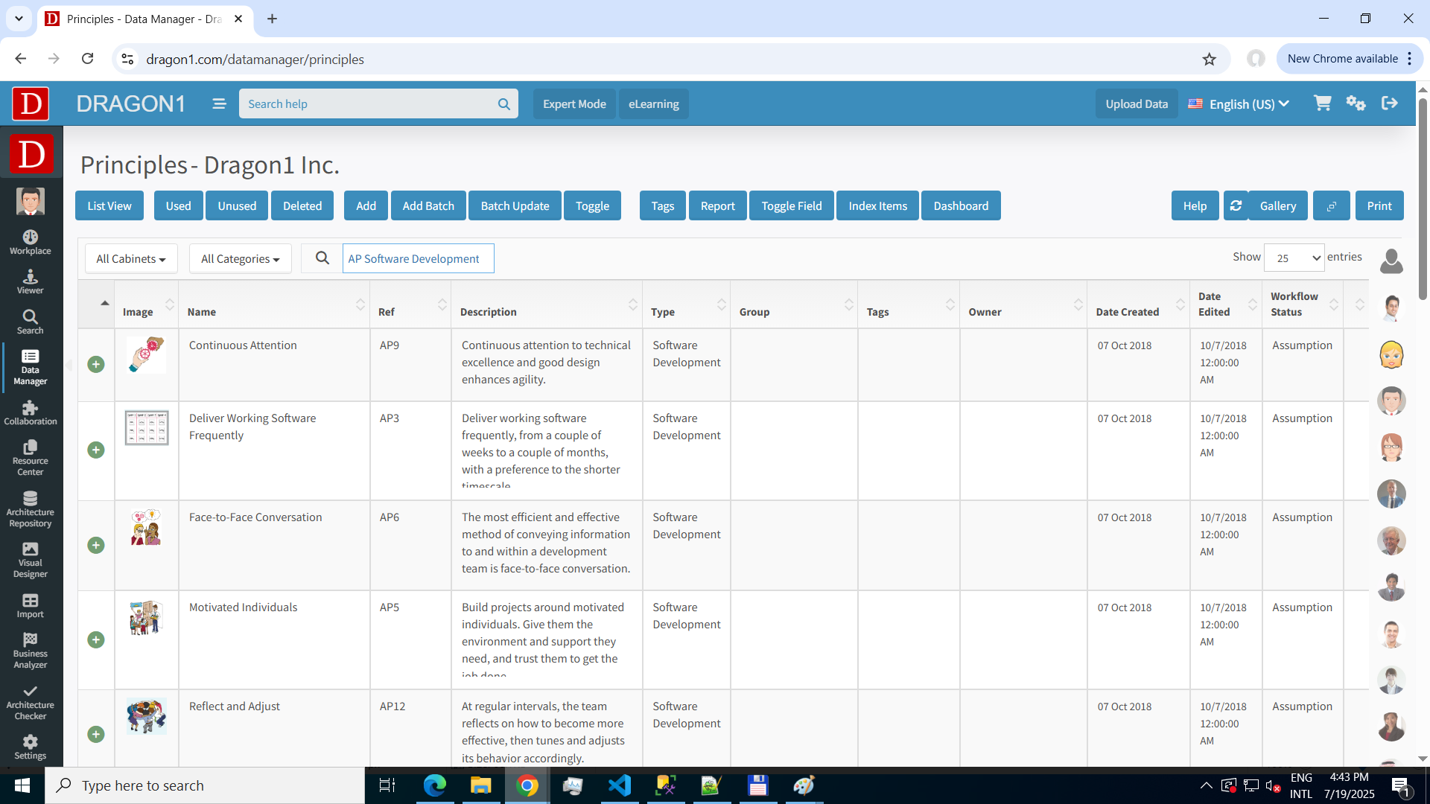Click the hamburger menu icon beside DRAGON1
1430x804 pixels.
219,103
